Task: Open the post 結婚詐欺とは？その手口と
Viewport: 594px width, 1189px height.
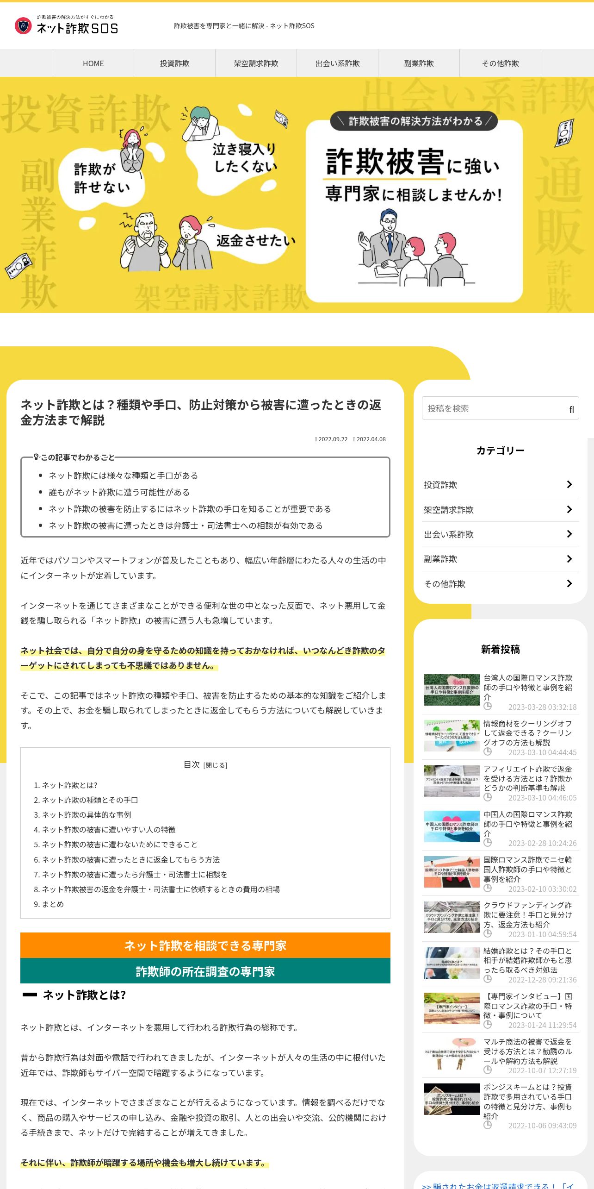Action: (x=528, y=960)
